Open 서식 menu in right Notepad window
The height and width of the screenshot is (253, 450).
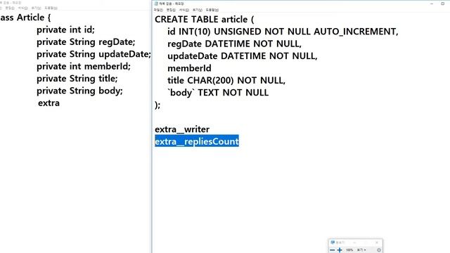(x=184, y=10)
